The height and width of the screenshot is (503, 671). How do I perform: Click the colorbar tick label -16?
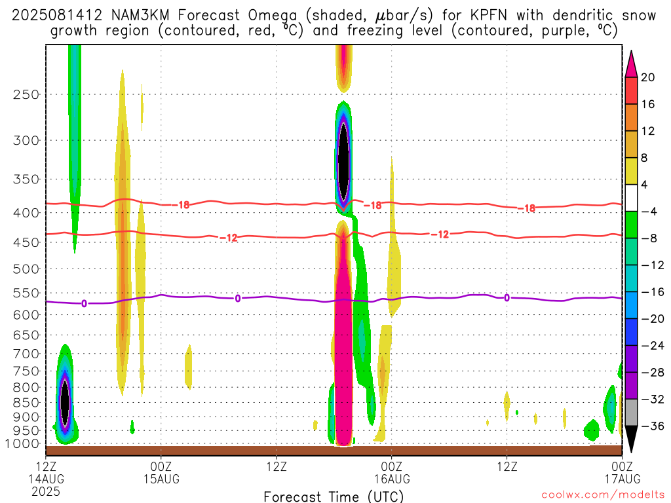coord(653,292)
